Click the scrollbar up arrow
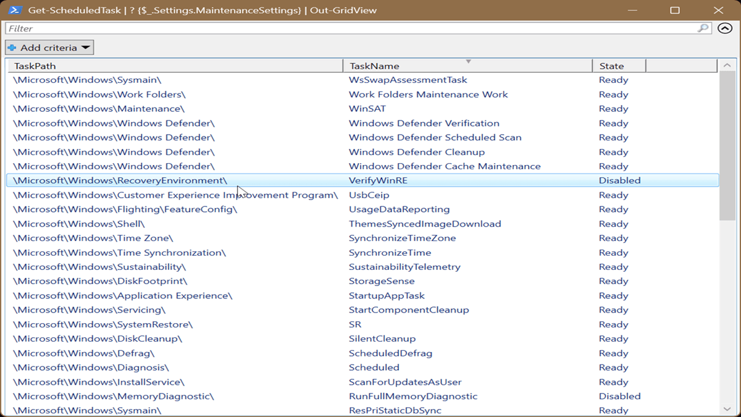 [726, 65]
